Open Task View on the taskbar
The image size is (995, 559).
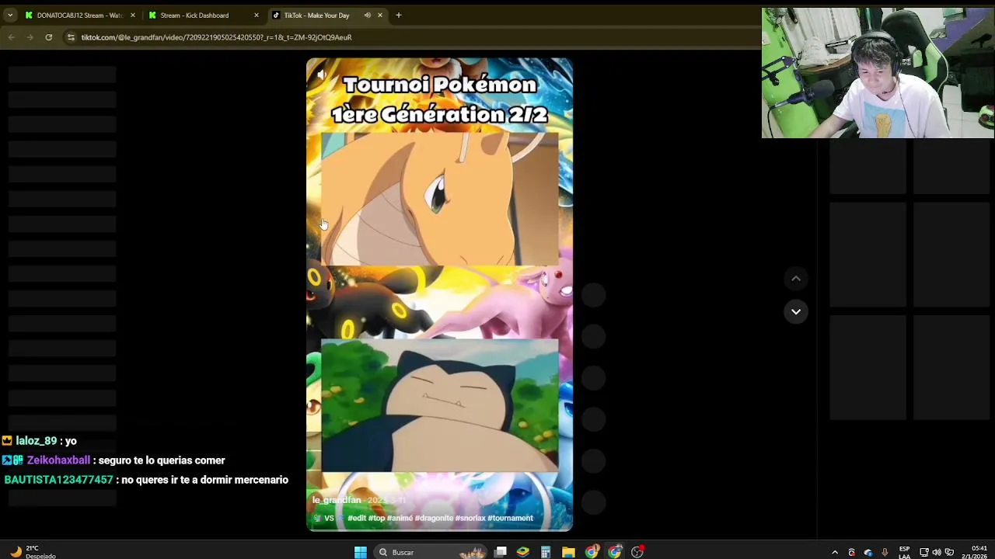coord(501,552)
